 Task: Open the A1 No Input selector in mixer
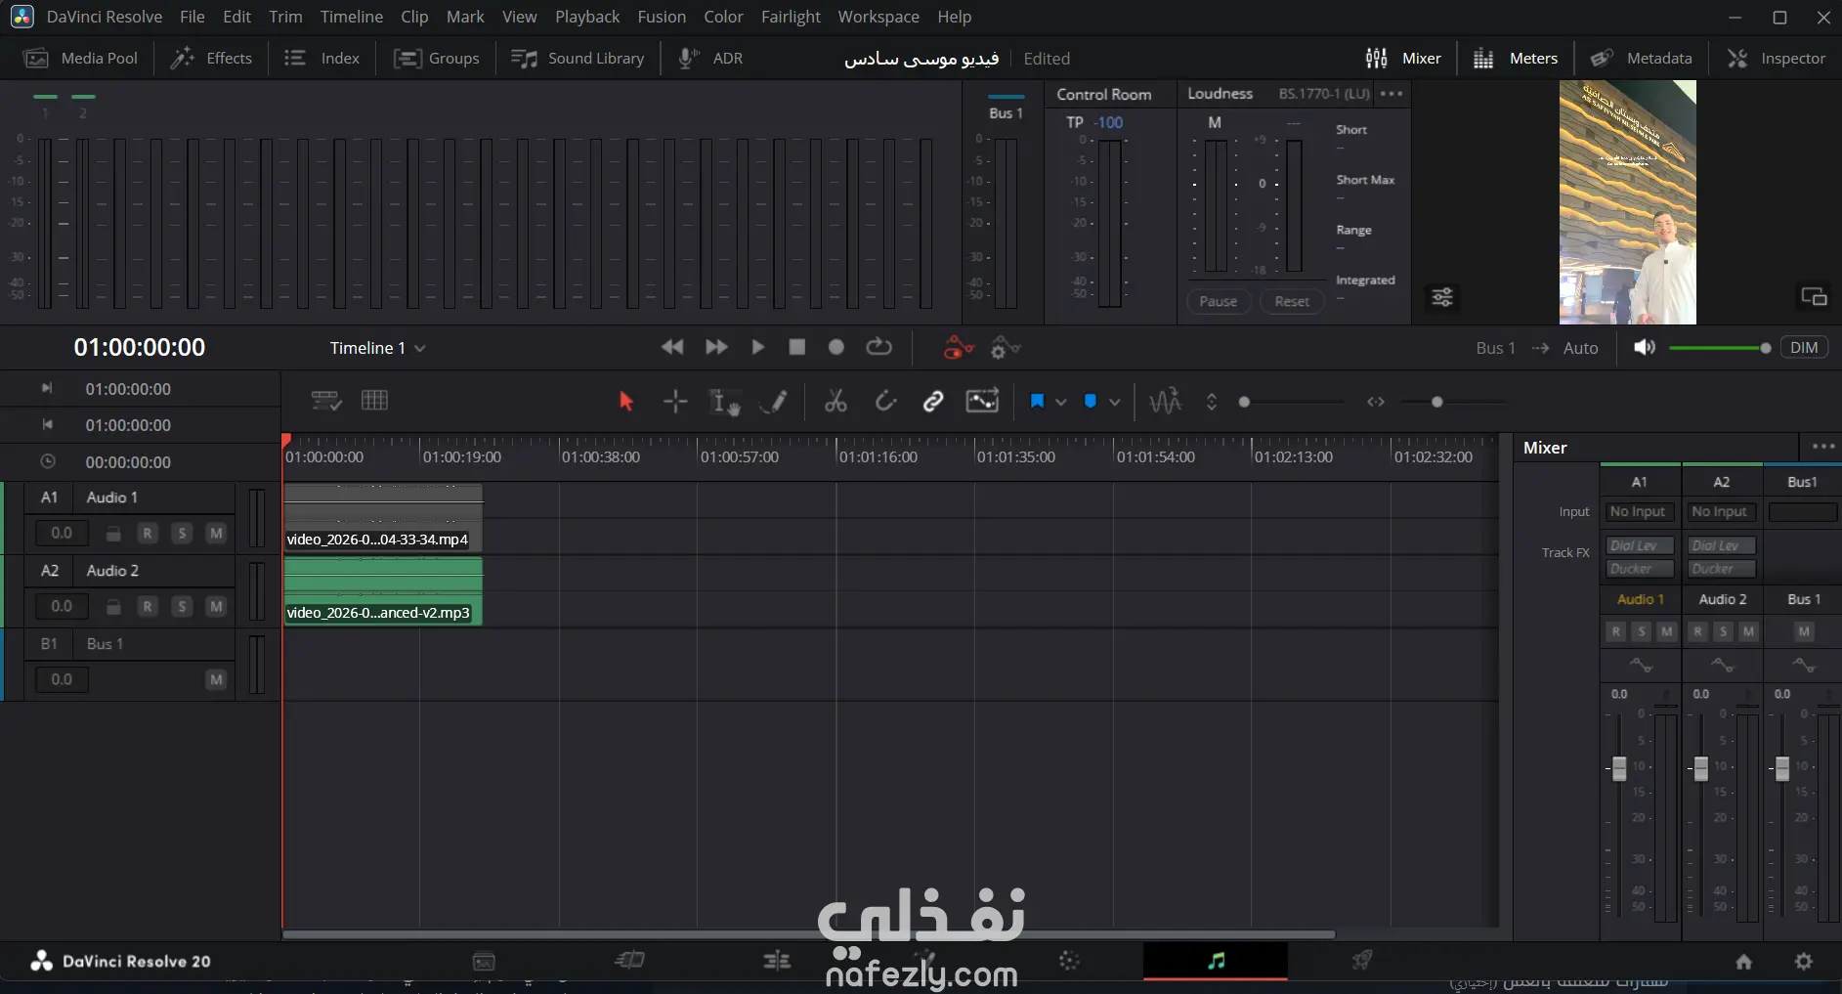(1640, 511)
